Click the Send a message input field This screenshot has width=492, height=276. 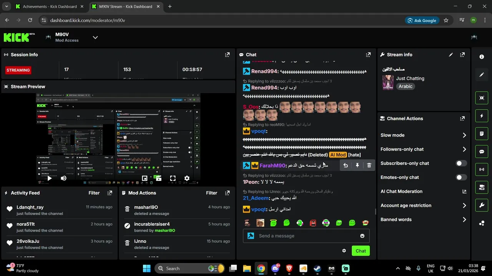click(307, 236)
